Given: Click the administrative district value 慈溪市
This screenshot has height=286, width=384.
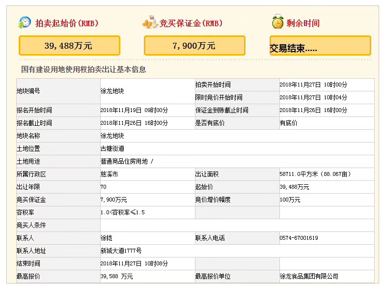Looking at the screenshot, I should (x=109, y=174).
